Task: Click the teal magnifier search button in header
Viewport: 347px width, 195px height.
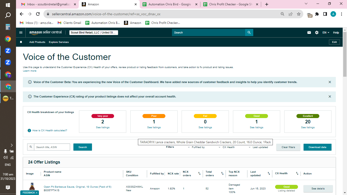Action: tap(249, 32)
